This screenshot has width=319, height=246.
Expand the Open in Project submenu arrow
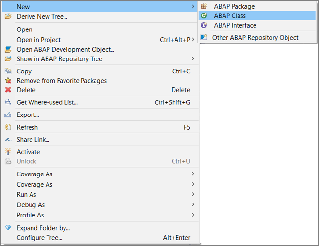(x=193, y=40)
